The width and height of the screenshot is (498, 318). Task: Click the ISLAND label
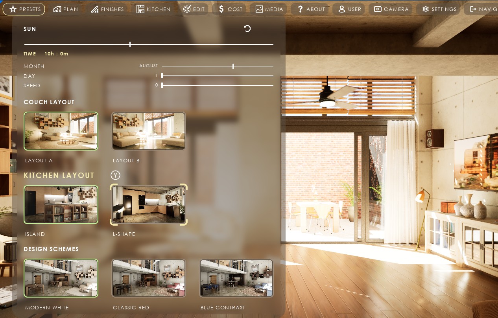click(x=35, y=234)
